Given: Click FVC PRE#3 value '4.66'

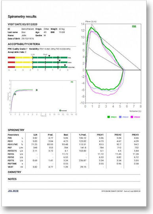Looking at the screenshot, I should coord(136,138).
